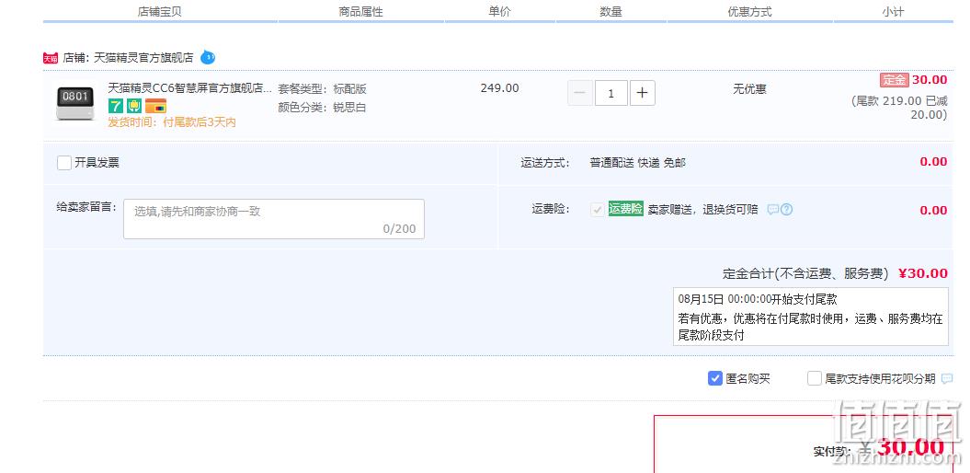This screenshot has height=473, width=970.
Task: Click the 店铺宝贝 column header
Action: (160, 12)
